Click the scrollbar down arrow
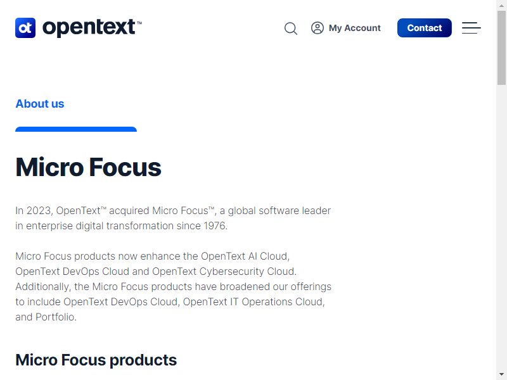The width and height of the screenshot is (507, 380). pyautogui.click(x=501, y=376)
